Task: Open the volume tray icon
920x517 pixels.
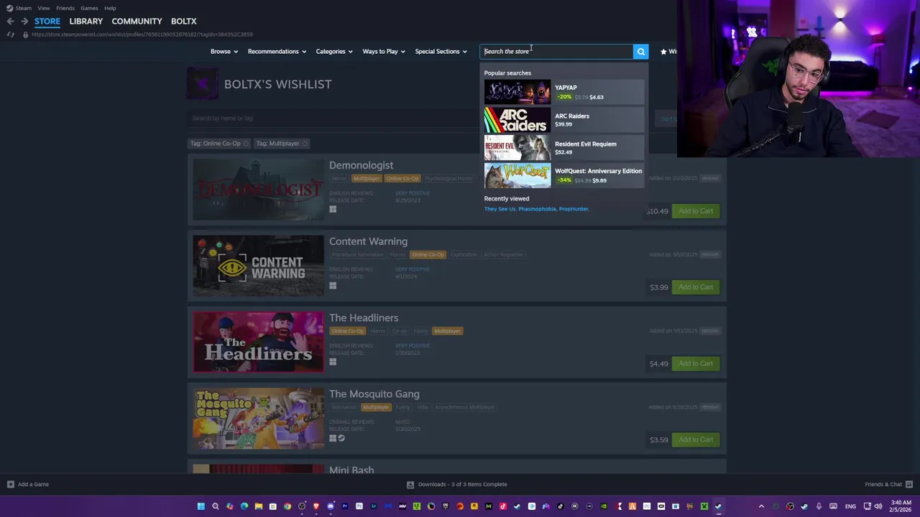Action: 878,506
